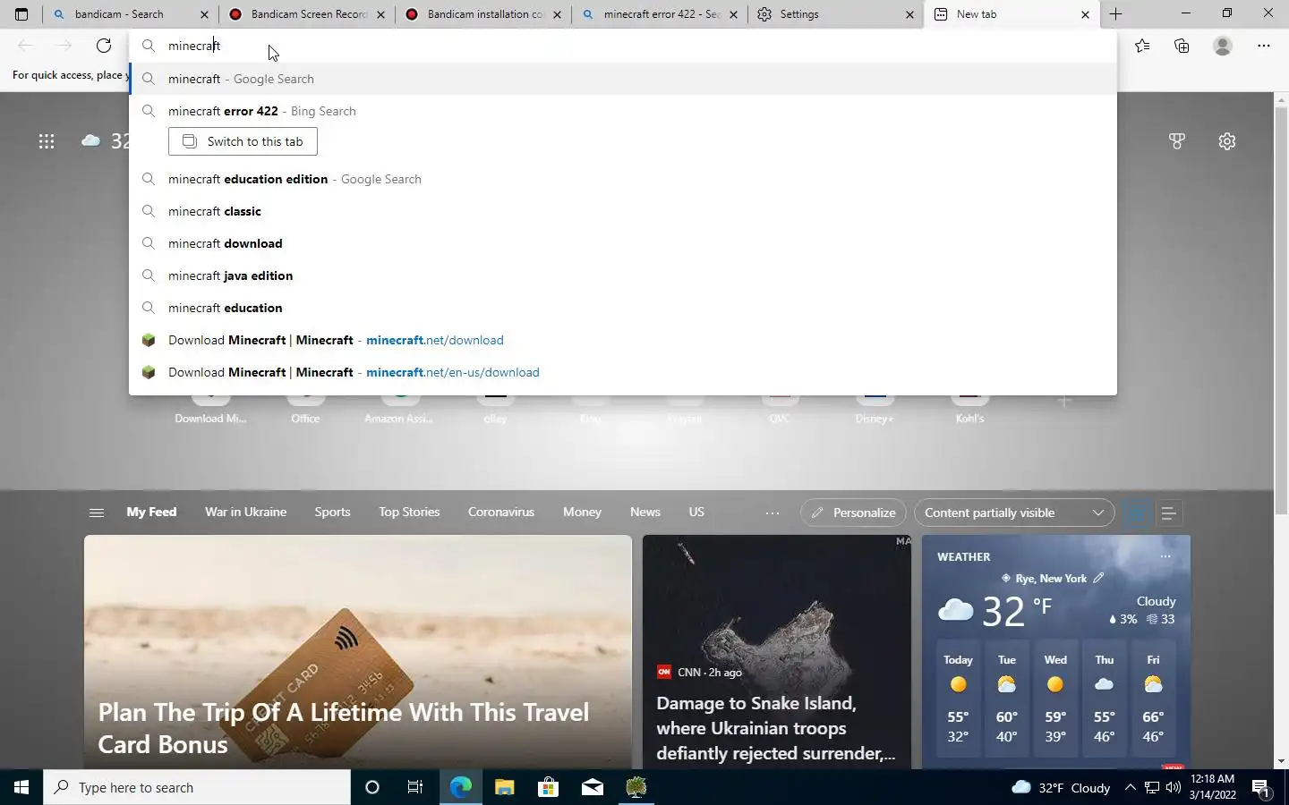The image size is (1289, 805).
Task: Open CNN Snake Island article
Action: (777, 652)
